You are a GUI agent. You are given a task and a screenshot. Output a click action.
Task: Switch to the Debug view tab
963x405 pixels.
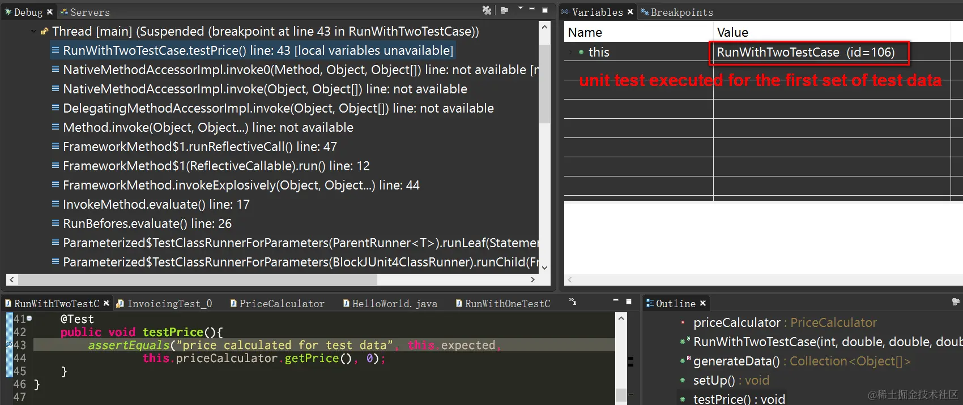point(28,12)
